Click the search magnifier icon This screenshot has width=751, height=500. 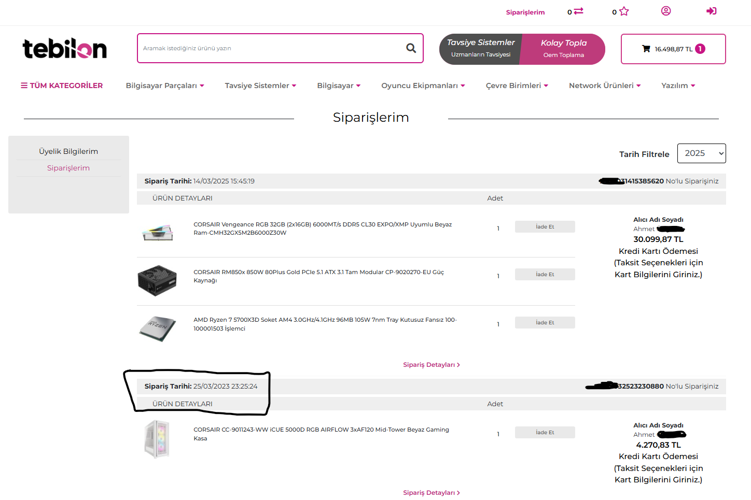point(411,48)
